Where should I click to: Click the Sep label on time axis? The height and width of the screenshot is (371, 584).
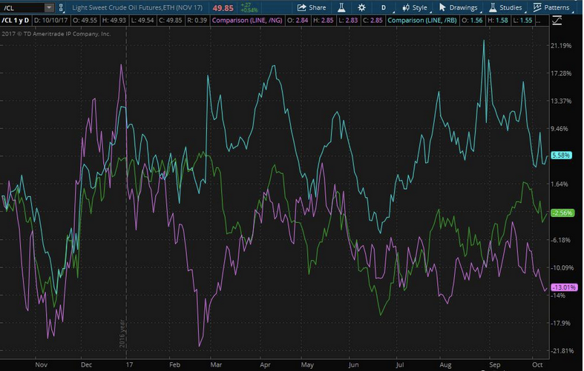495,364
